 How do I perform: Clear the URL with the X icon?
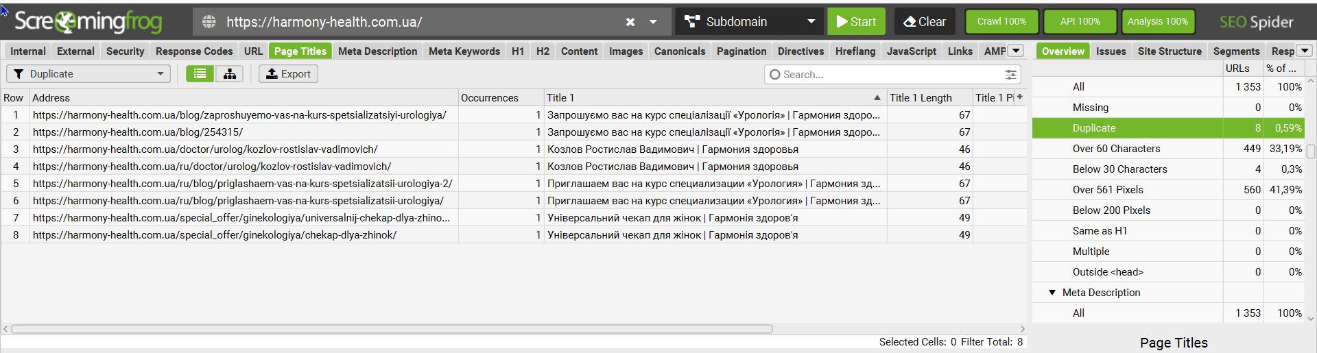click(630, 22)
